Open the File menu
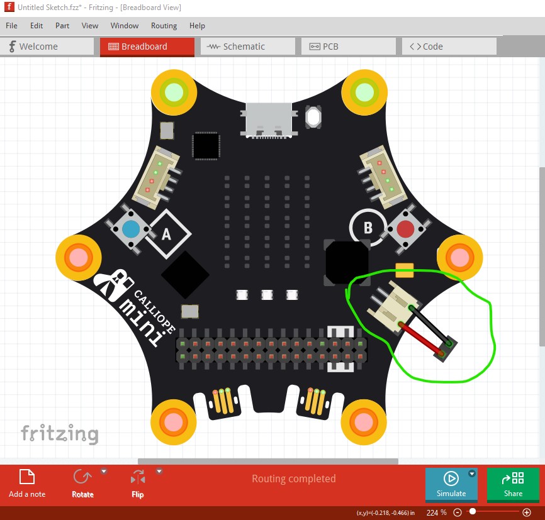This screenshot has height=520, width=545. 11,26
